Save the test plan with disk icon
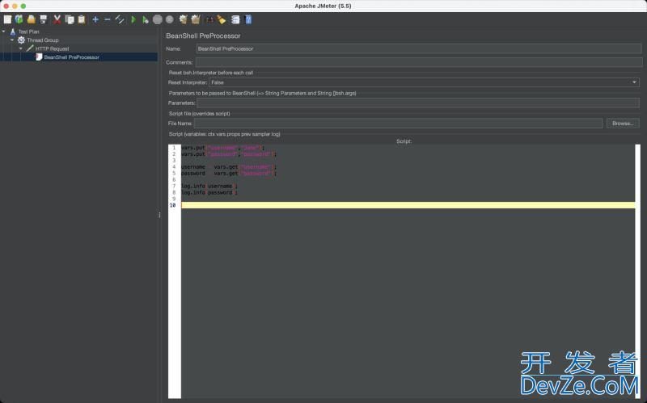 coord(43,19)
